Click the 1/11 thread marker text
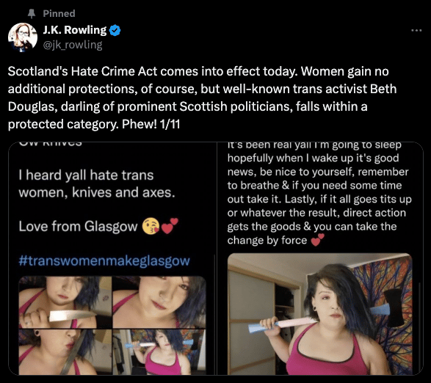 (170, 124)
